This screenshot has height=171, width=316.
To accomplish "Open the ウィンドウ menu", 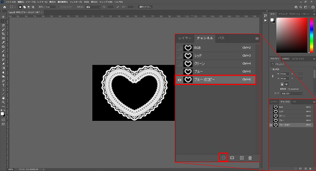I will coord(106,2).
